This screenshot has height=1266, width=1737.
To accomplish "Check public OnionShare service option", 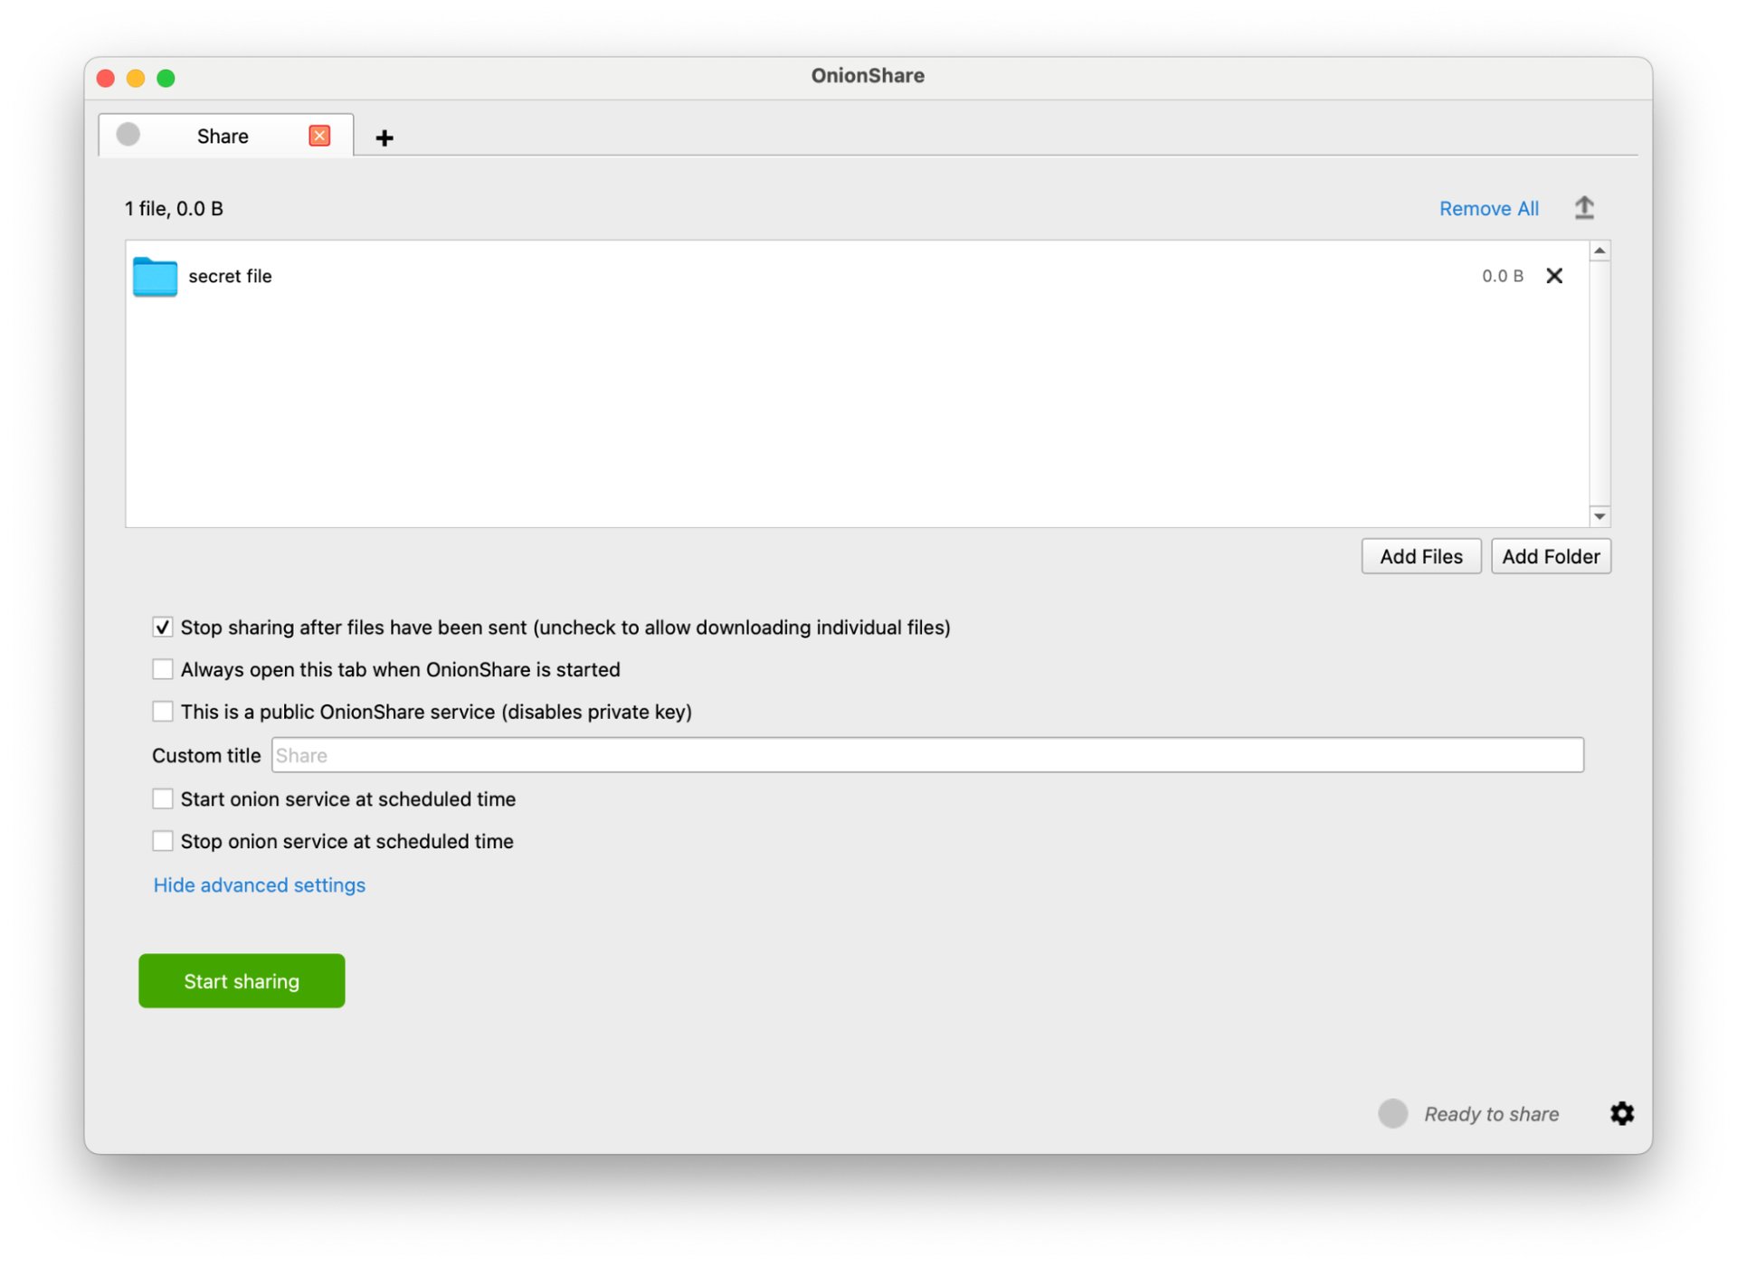I will tap(163, 712).
